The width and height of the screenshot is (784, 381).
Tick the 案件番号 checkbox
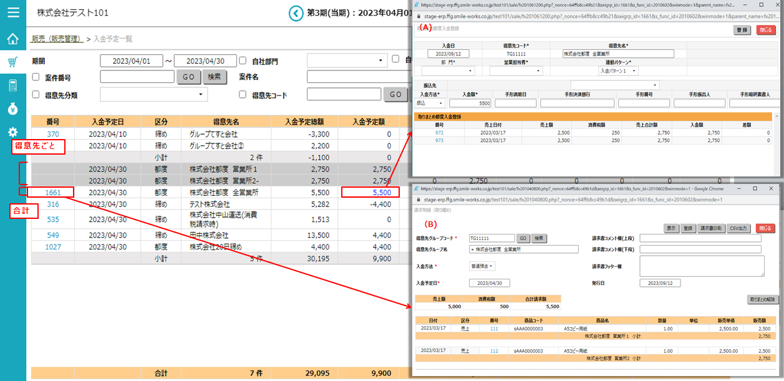(36, 77)
